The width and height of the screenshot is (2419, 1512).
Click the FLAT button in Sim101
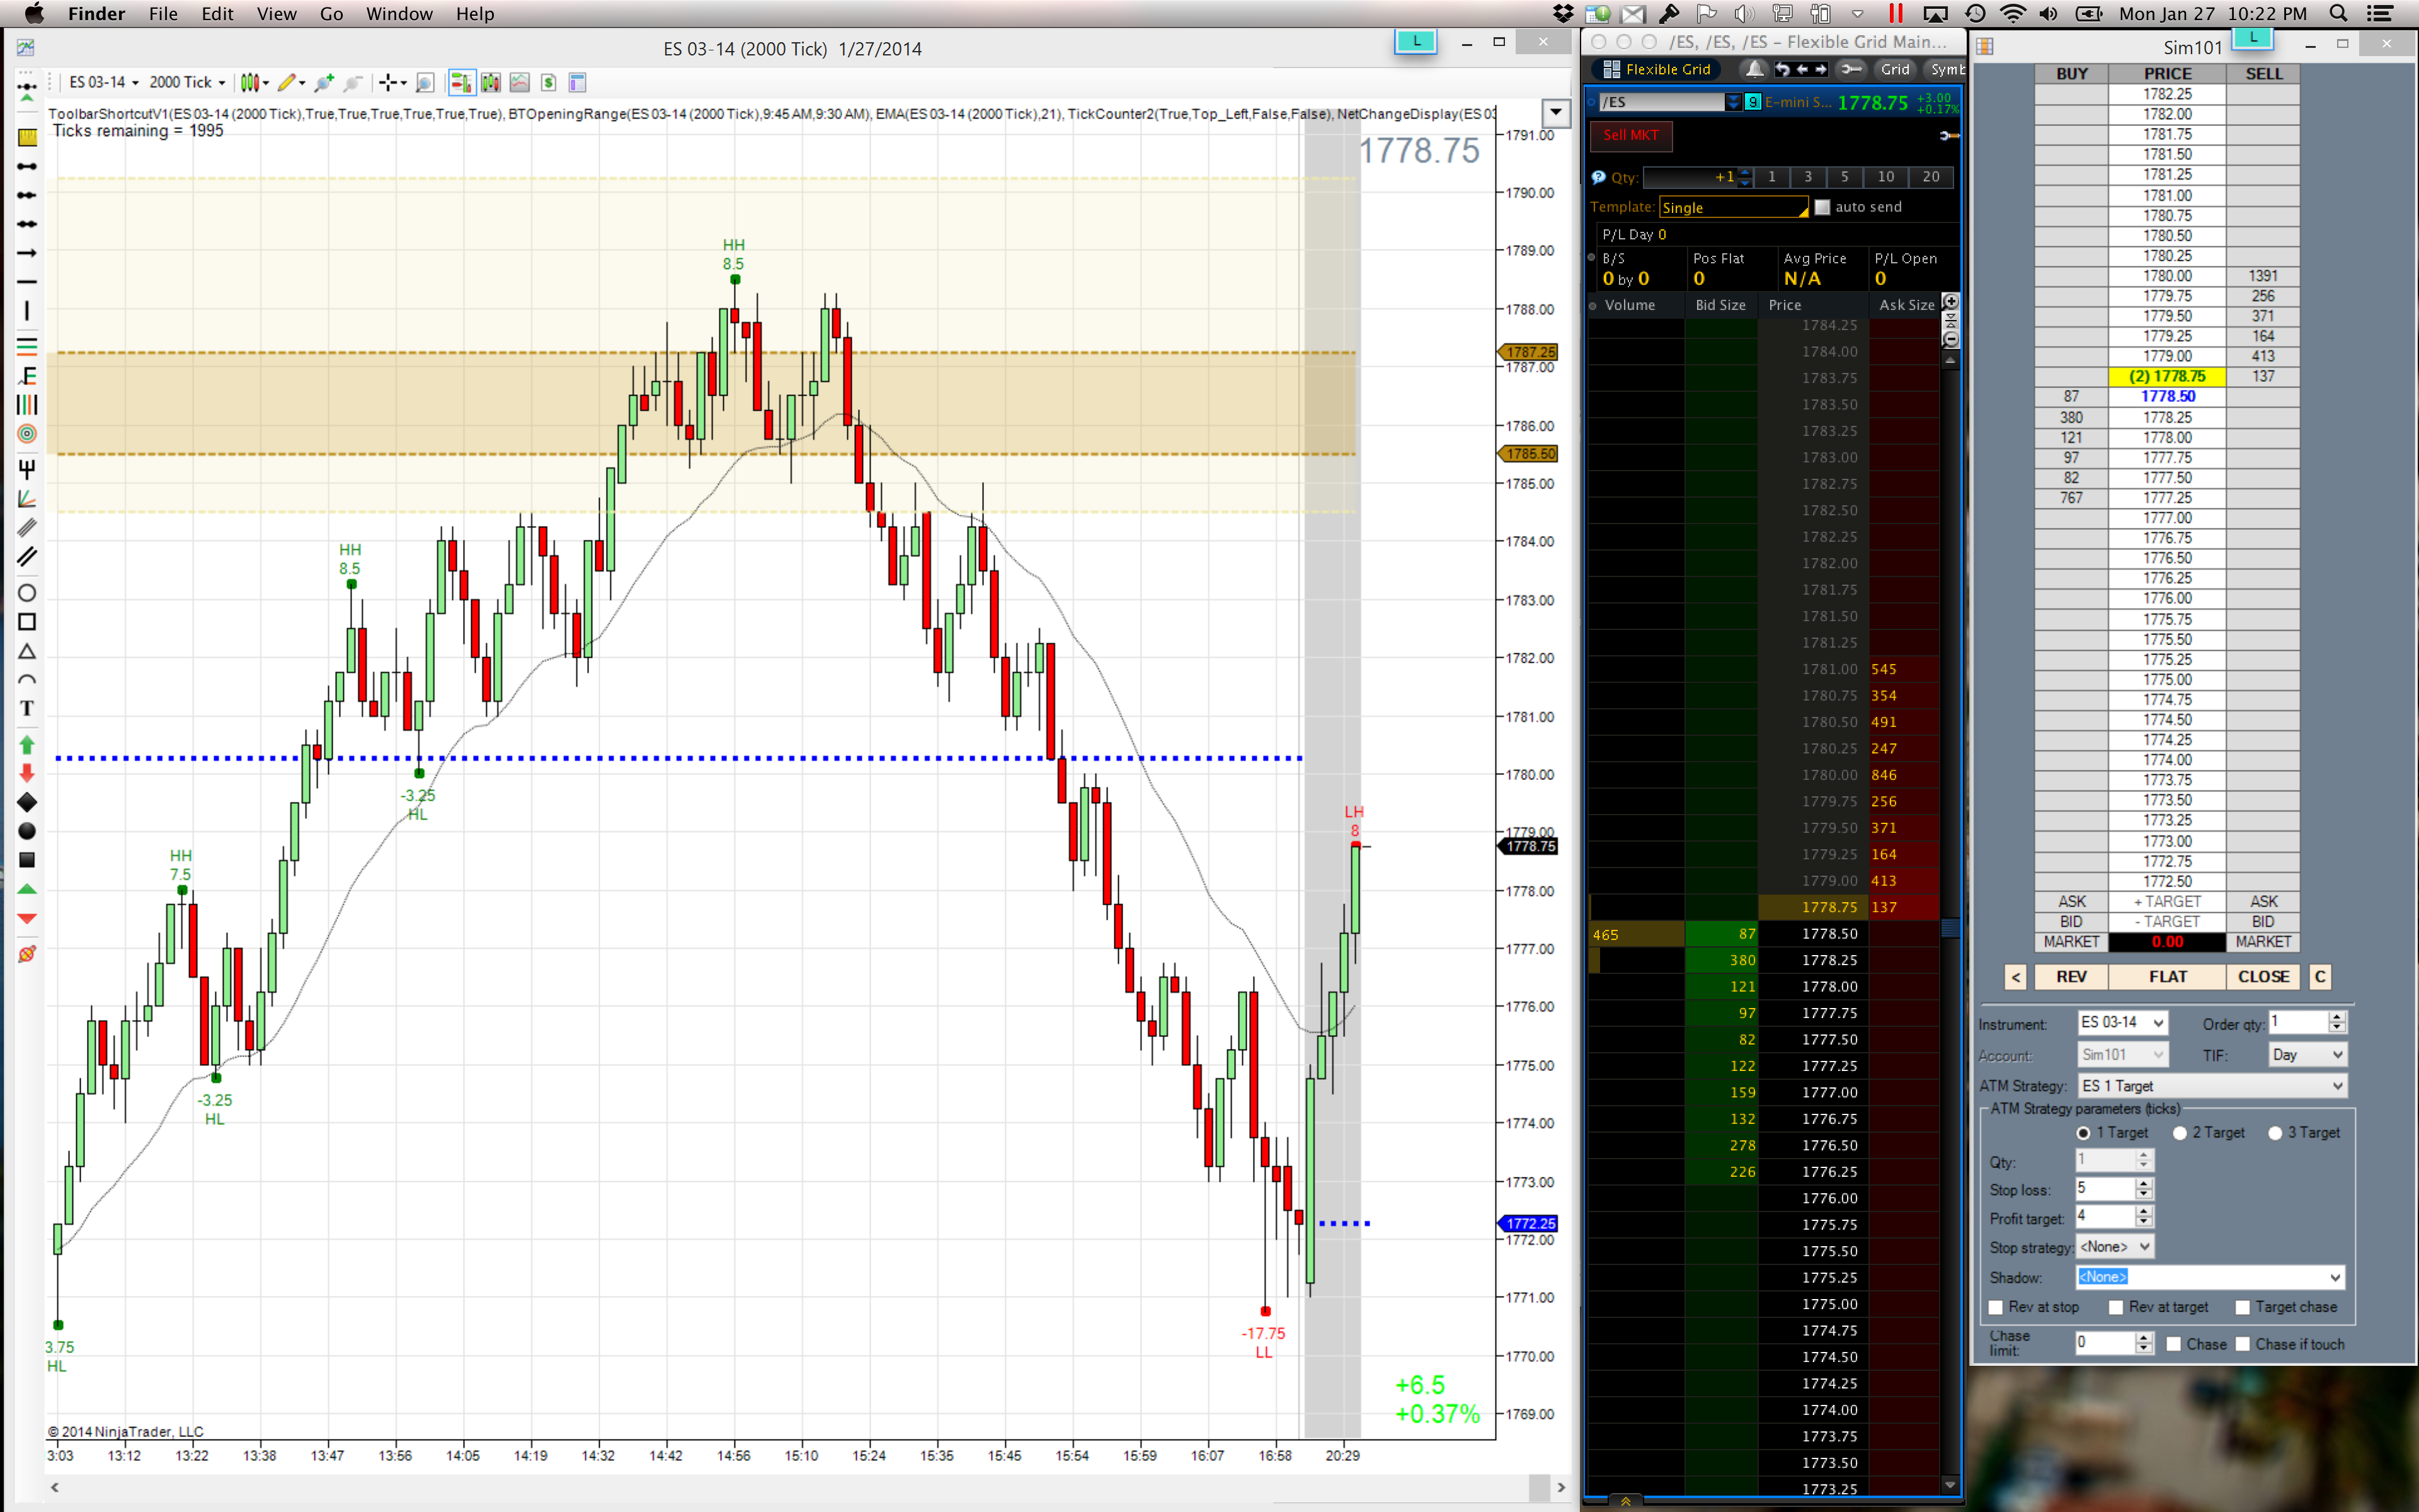click(2167, 977)
